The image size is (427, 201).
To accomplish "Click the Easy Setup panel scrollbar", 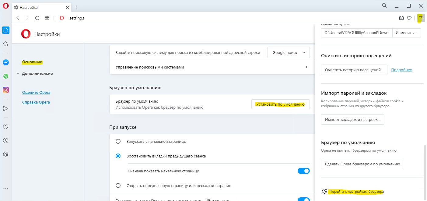I will (x=425, y=172).
